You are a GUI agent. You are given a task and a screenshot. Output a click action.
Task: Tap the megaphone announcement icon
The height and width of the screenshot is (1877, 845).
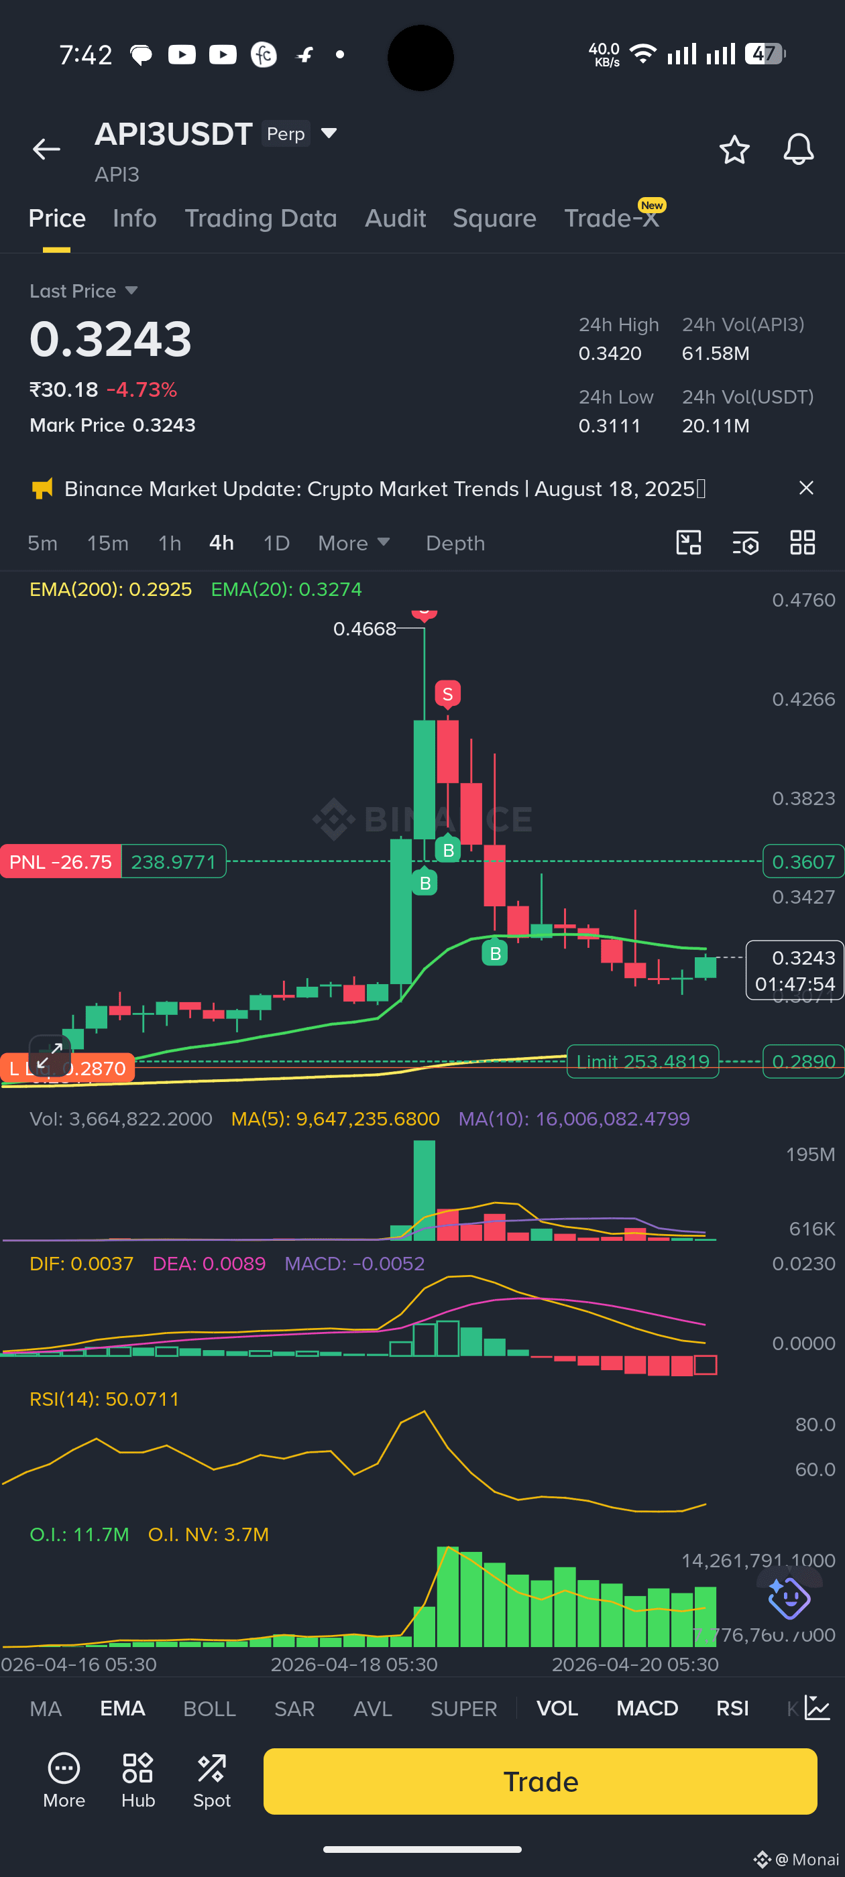pyautogui.click(x=42, y=488)
